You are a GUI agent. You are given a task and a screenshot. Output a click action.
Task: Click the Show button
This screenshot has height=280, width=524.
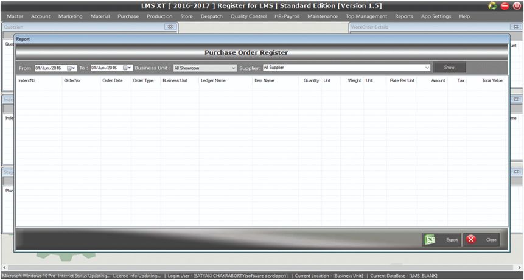tap(449, 68)
